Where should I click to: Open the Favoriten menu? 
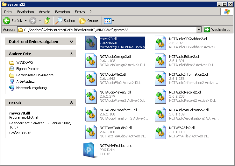click(62, 12)
